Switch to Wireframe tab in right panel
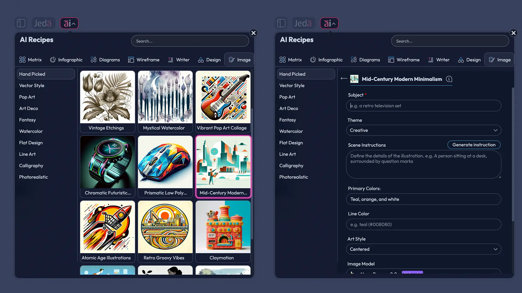The height and width of the screenshot is (293, 522). 404,60
